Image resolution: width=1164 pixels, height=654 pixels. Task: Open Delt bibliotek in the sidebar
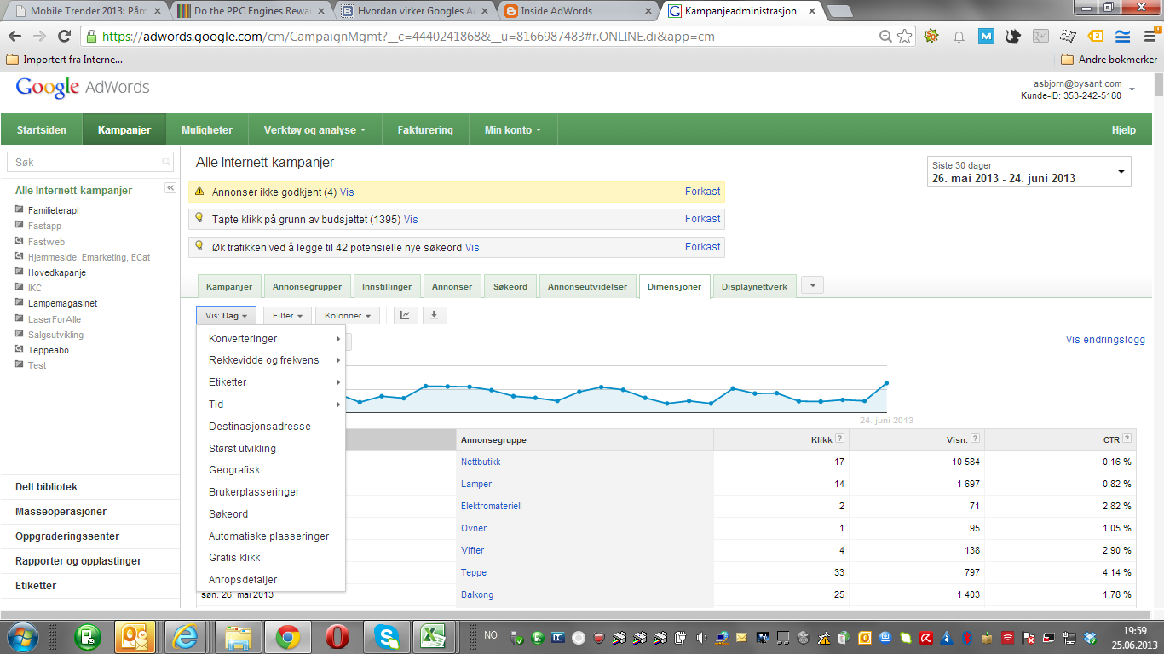click(46, 487)
